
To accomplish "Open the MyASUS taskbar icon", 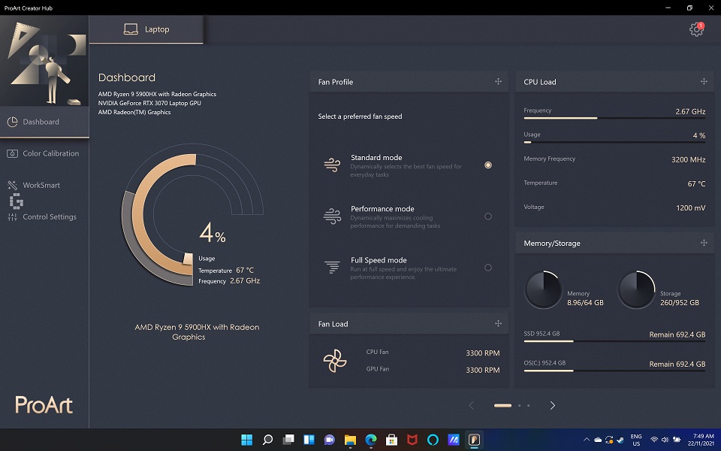I will coord(454,440).
